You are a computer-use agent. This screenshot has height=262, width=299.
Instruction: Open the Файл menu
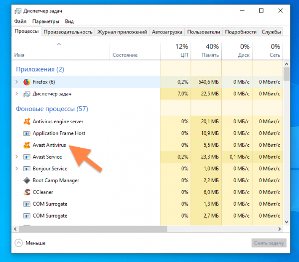[20, 21]
